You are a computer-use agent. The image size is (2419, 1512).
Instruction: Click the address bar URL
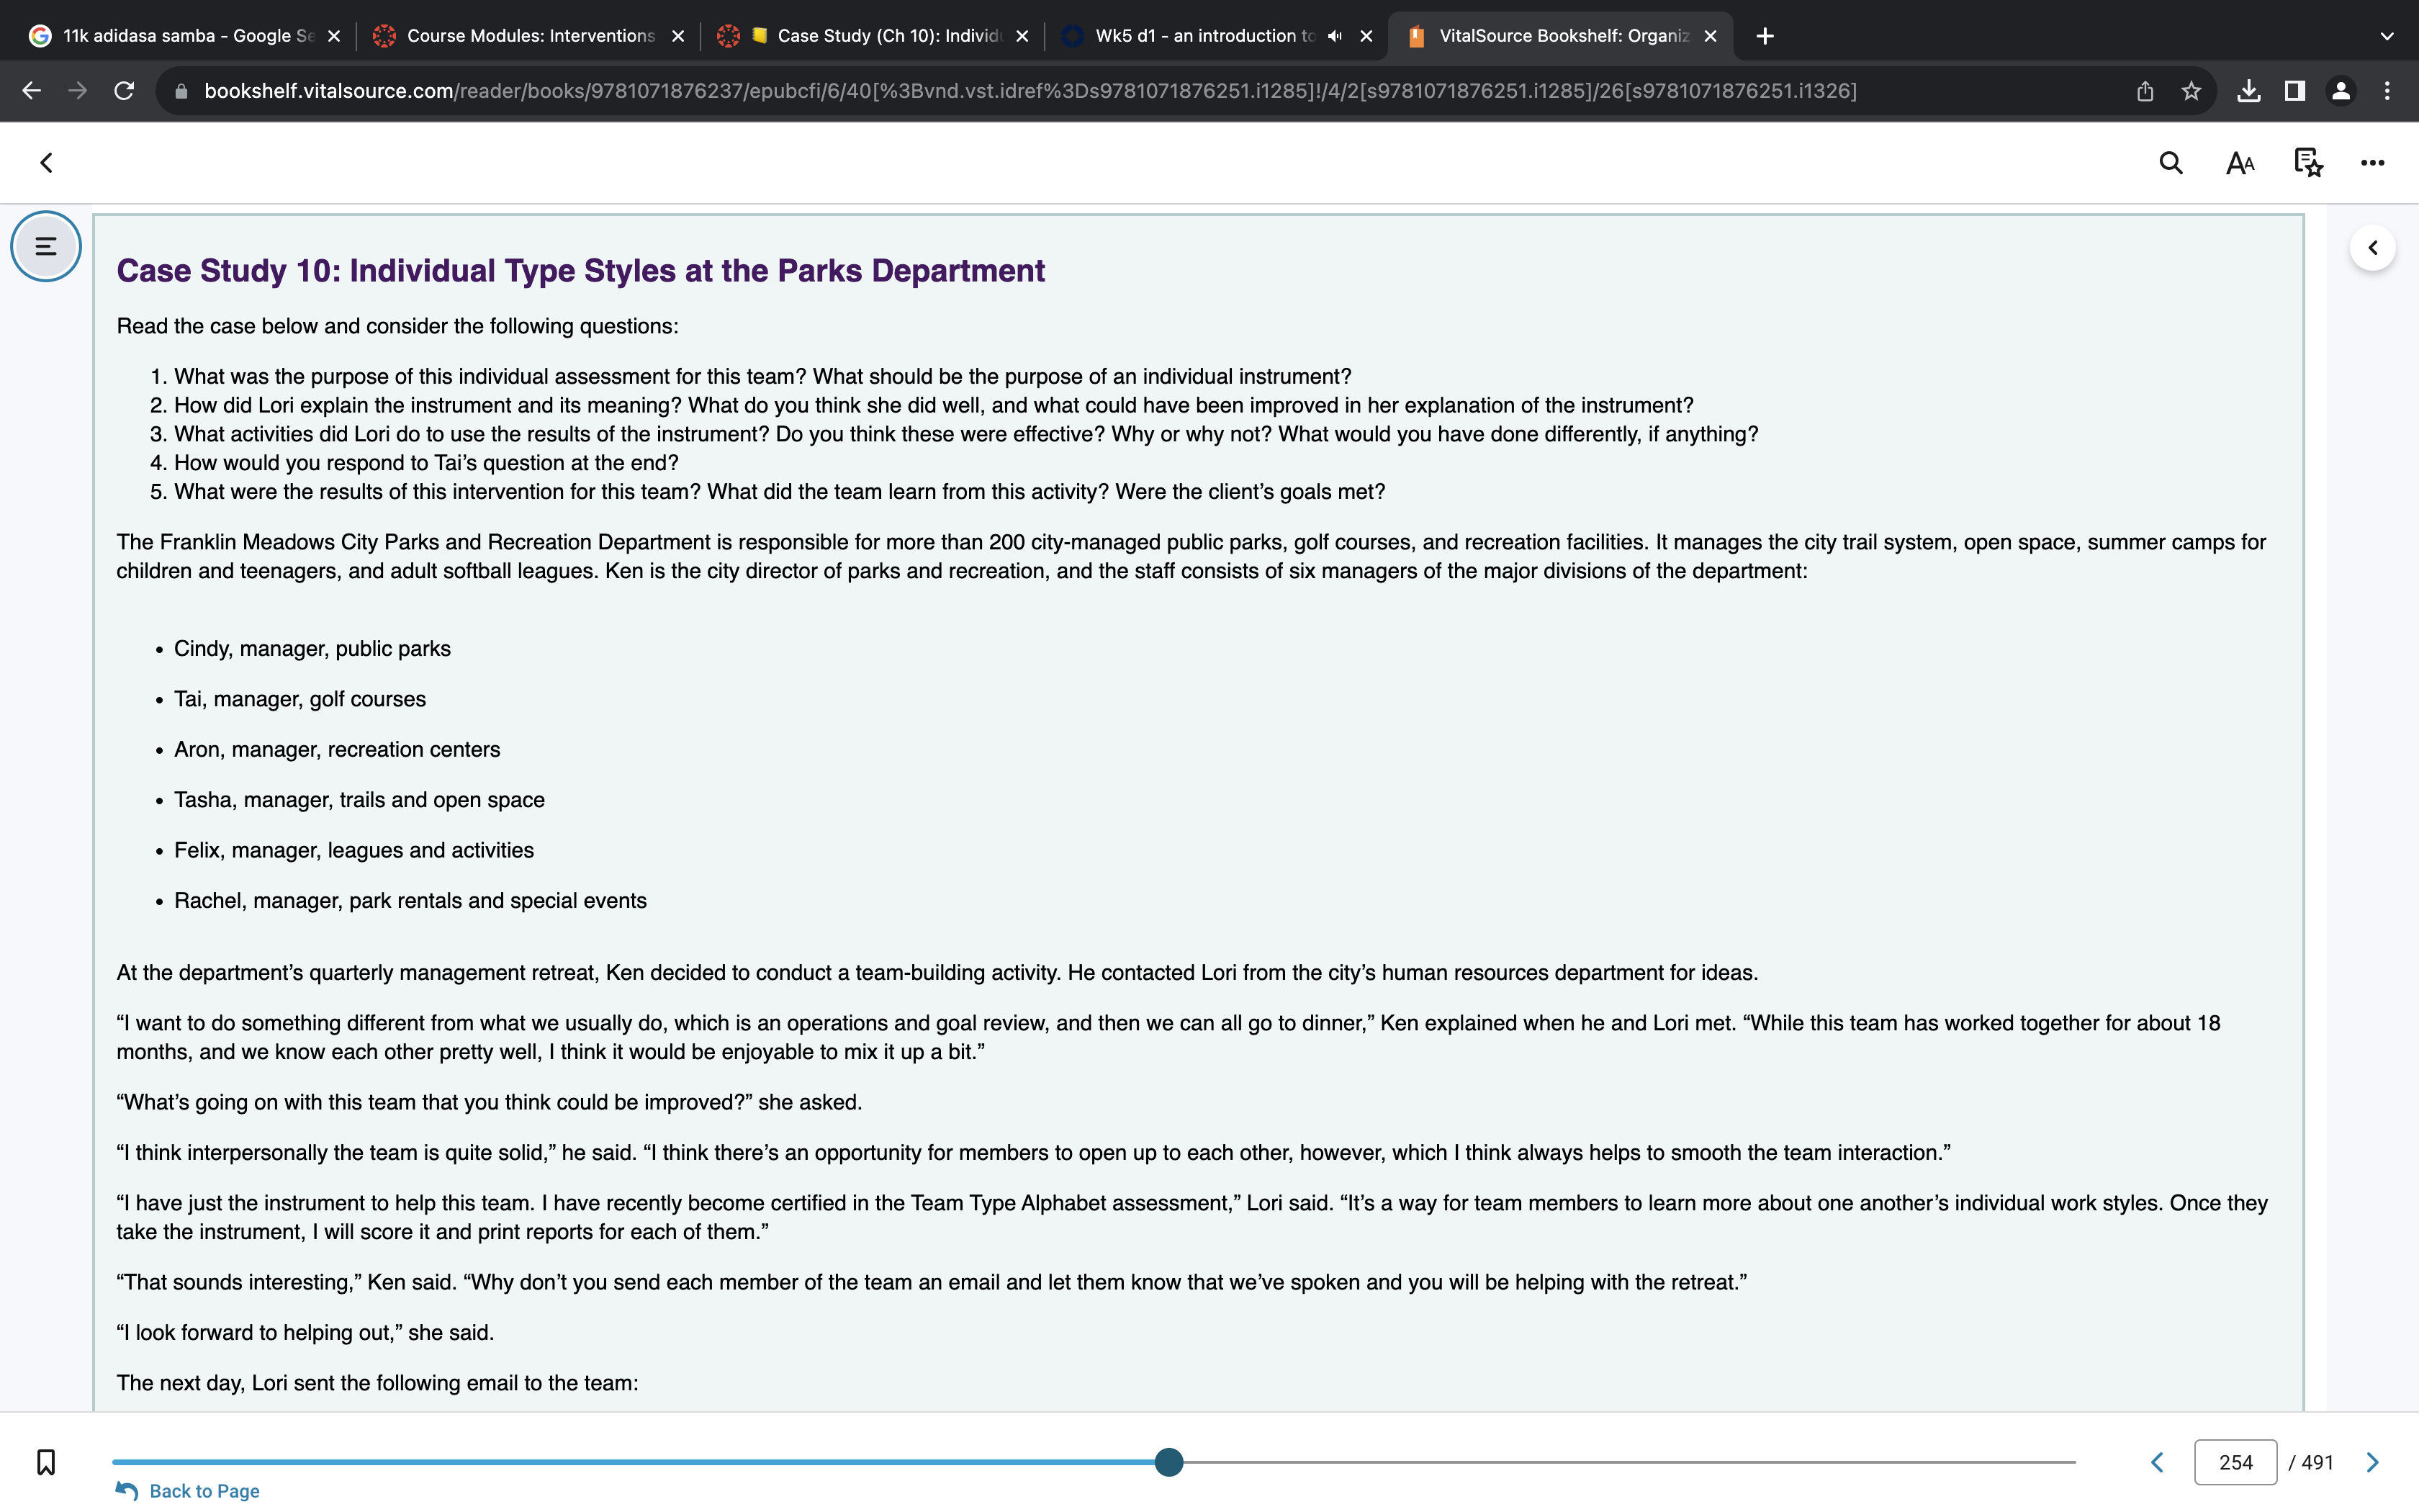coord(1030,91)
